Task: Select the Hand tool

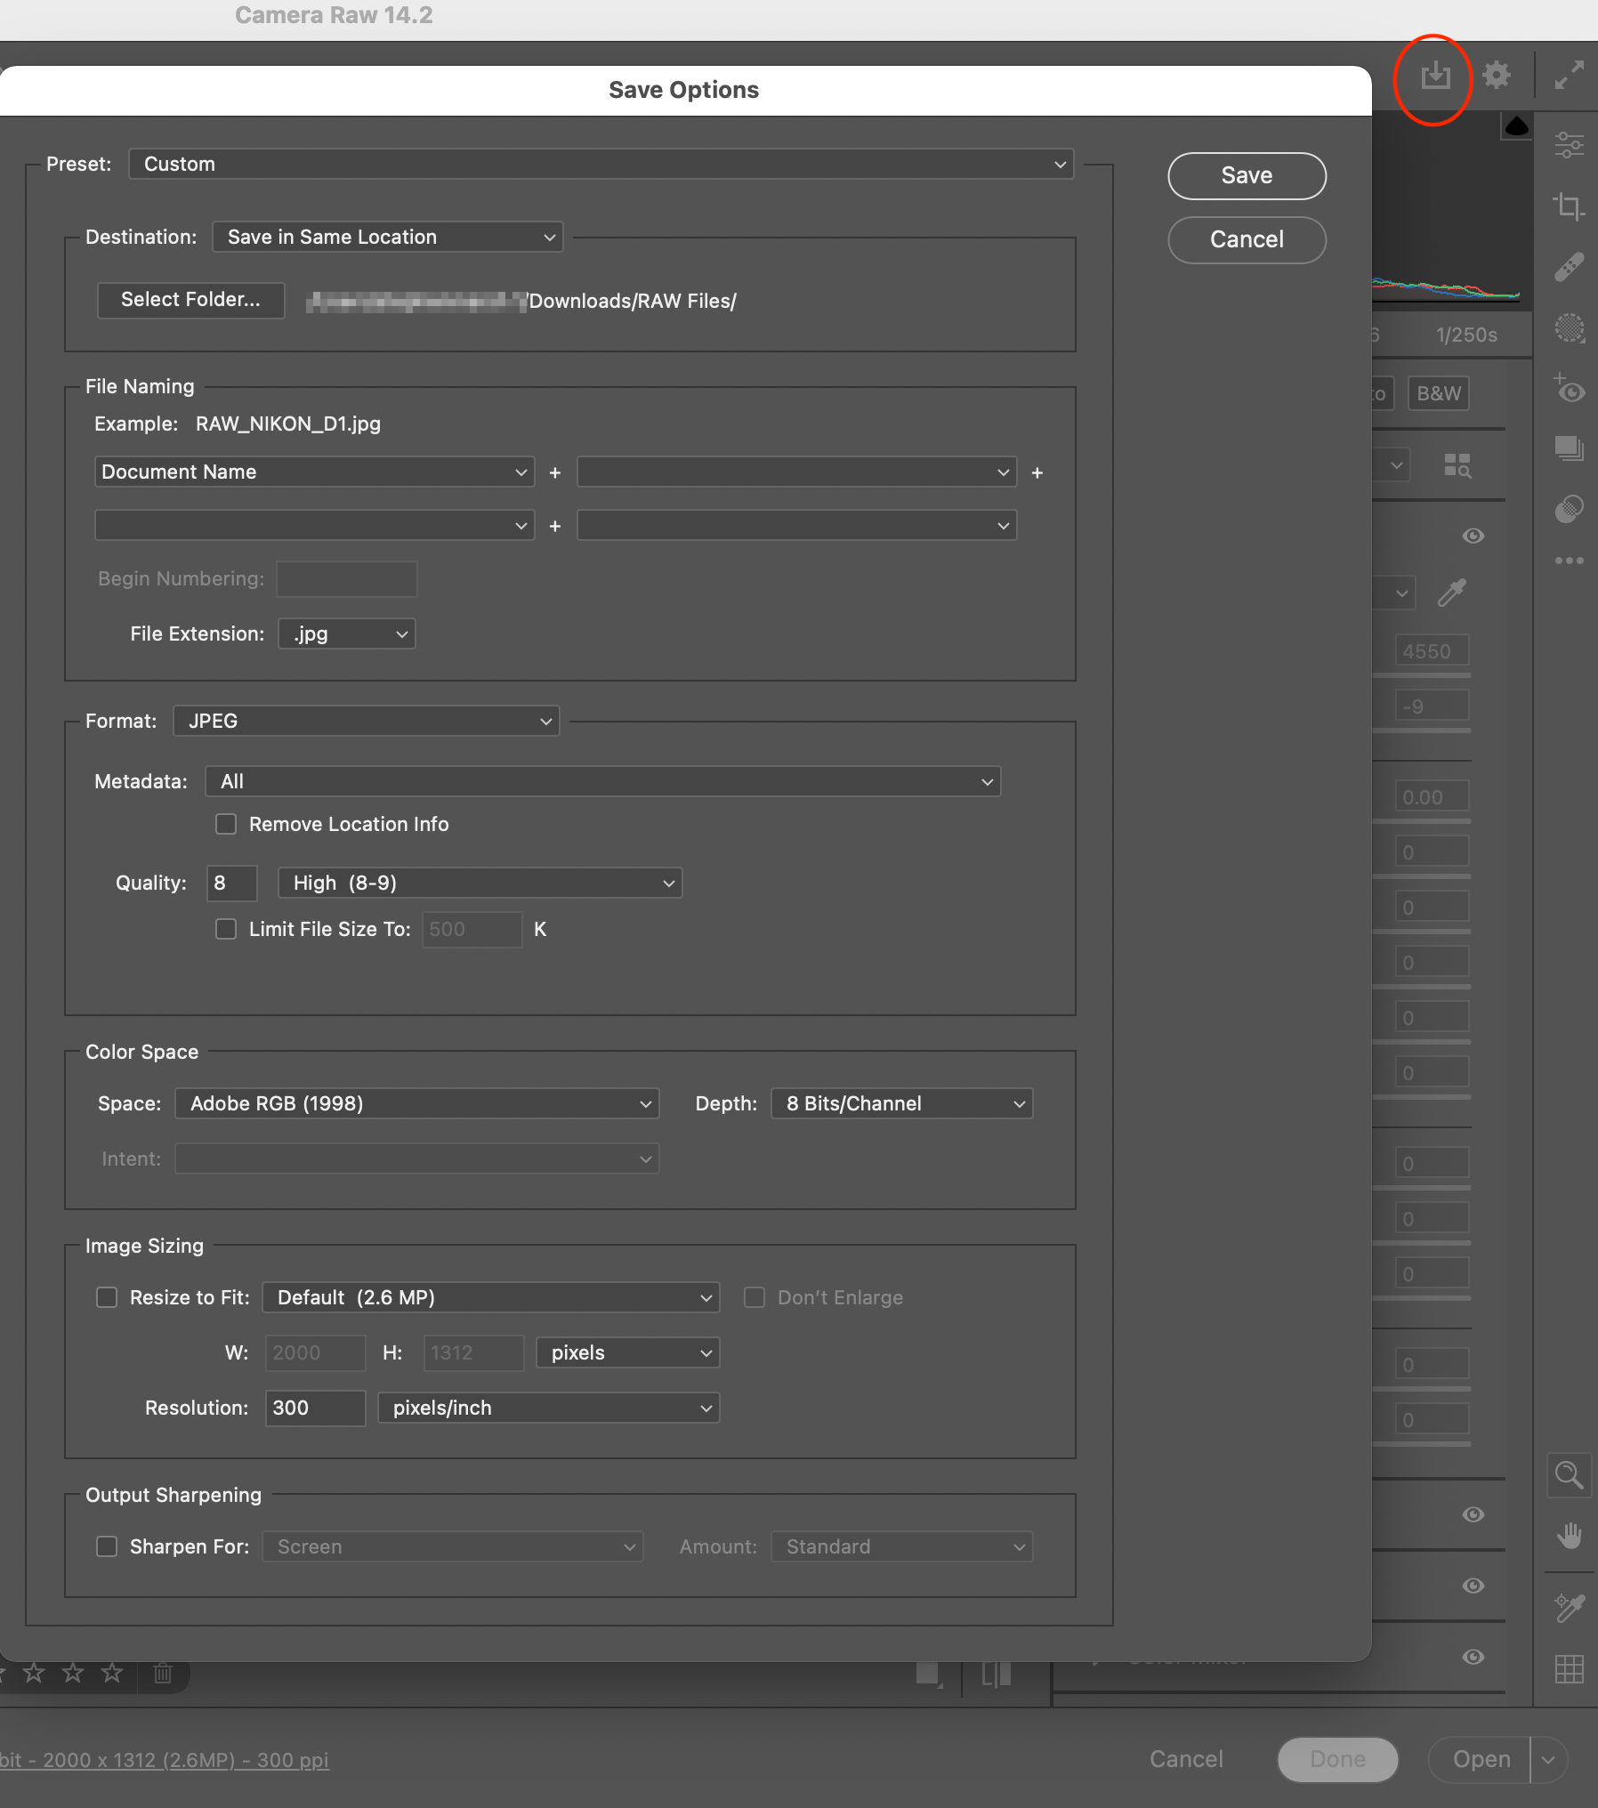Action: click(1569, 1534)
